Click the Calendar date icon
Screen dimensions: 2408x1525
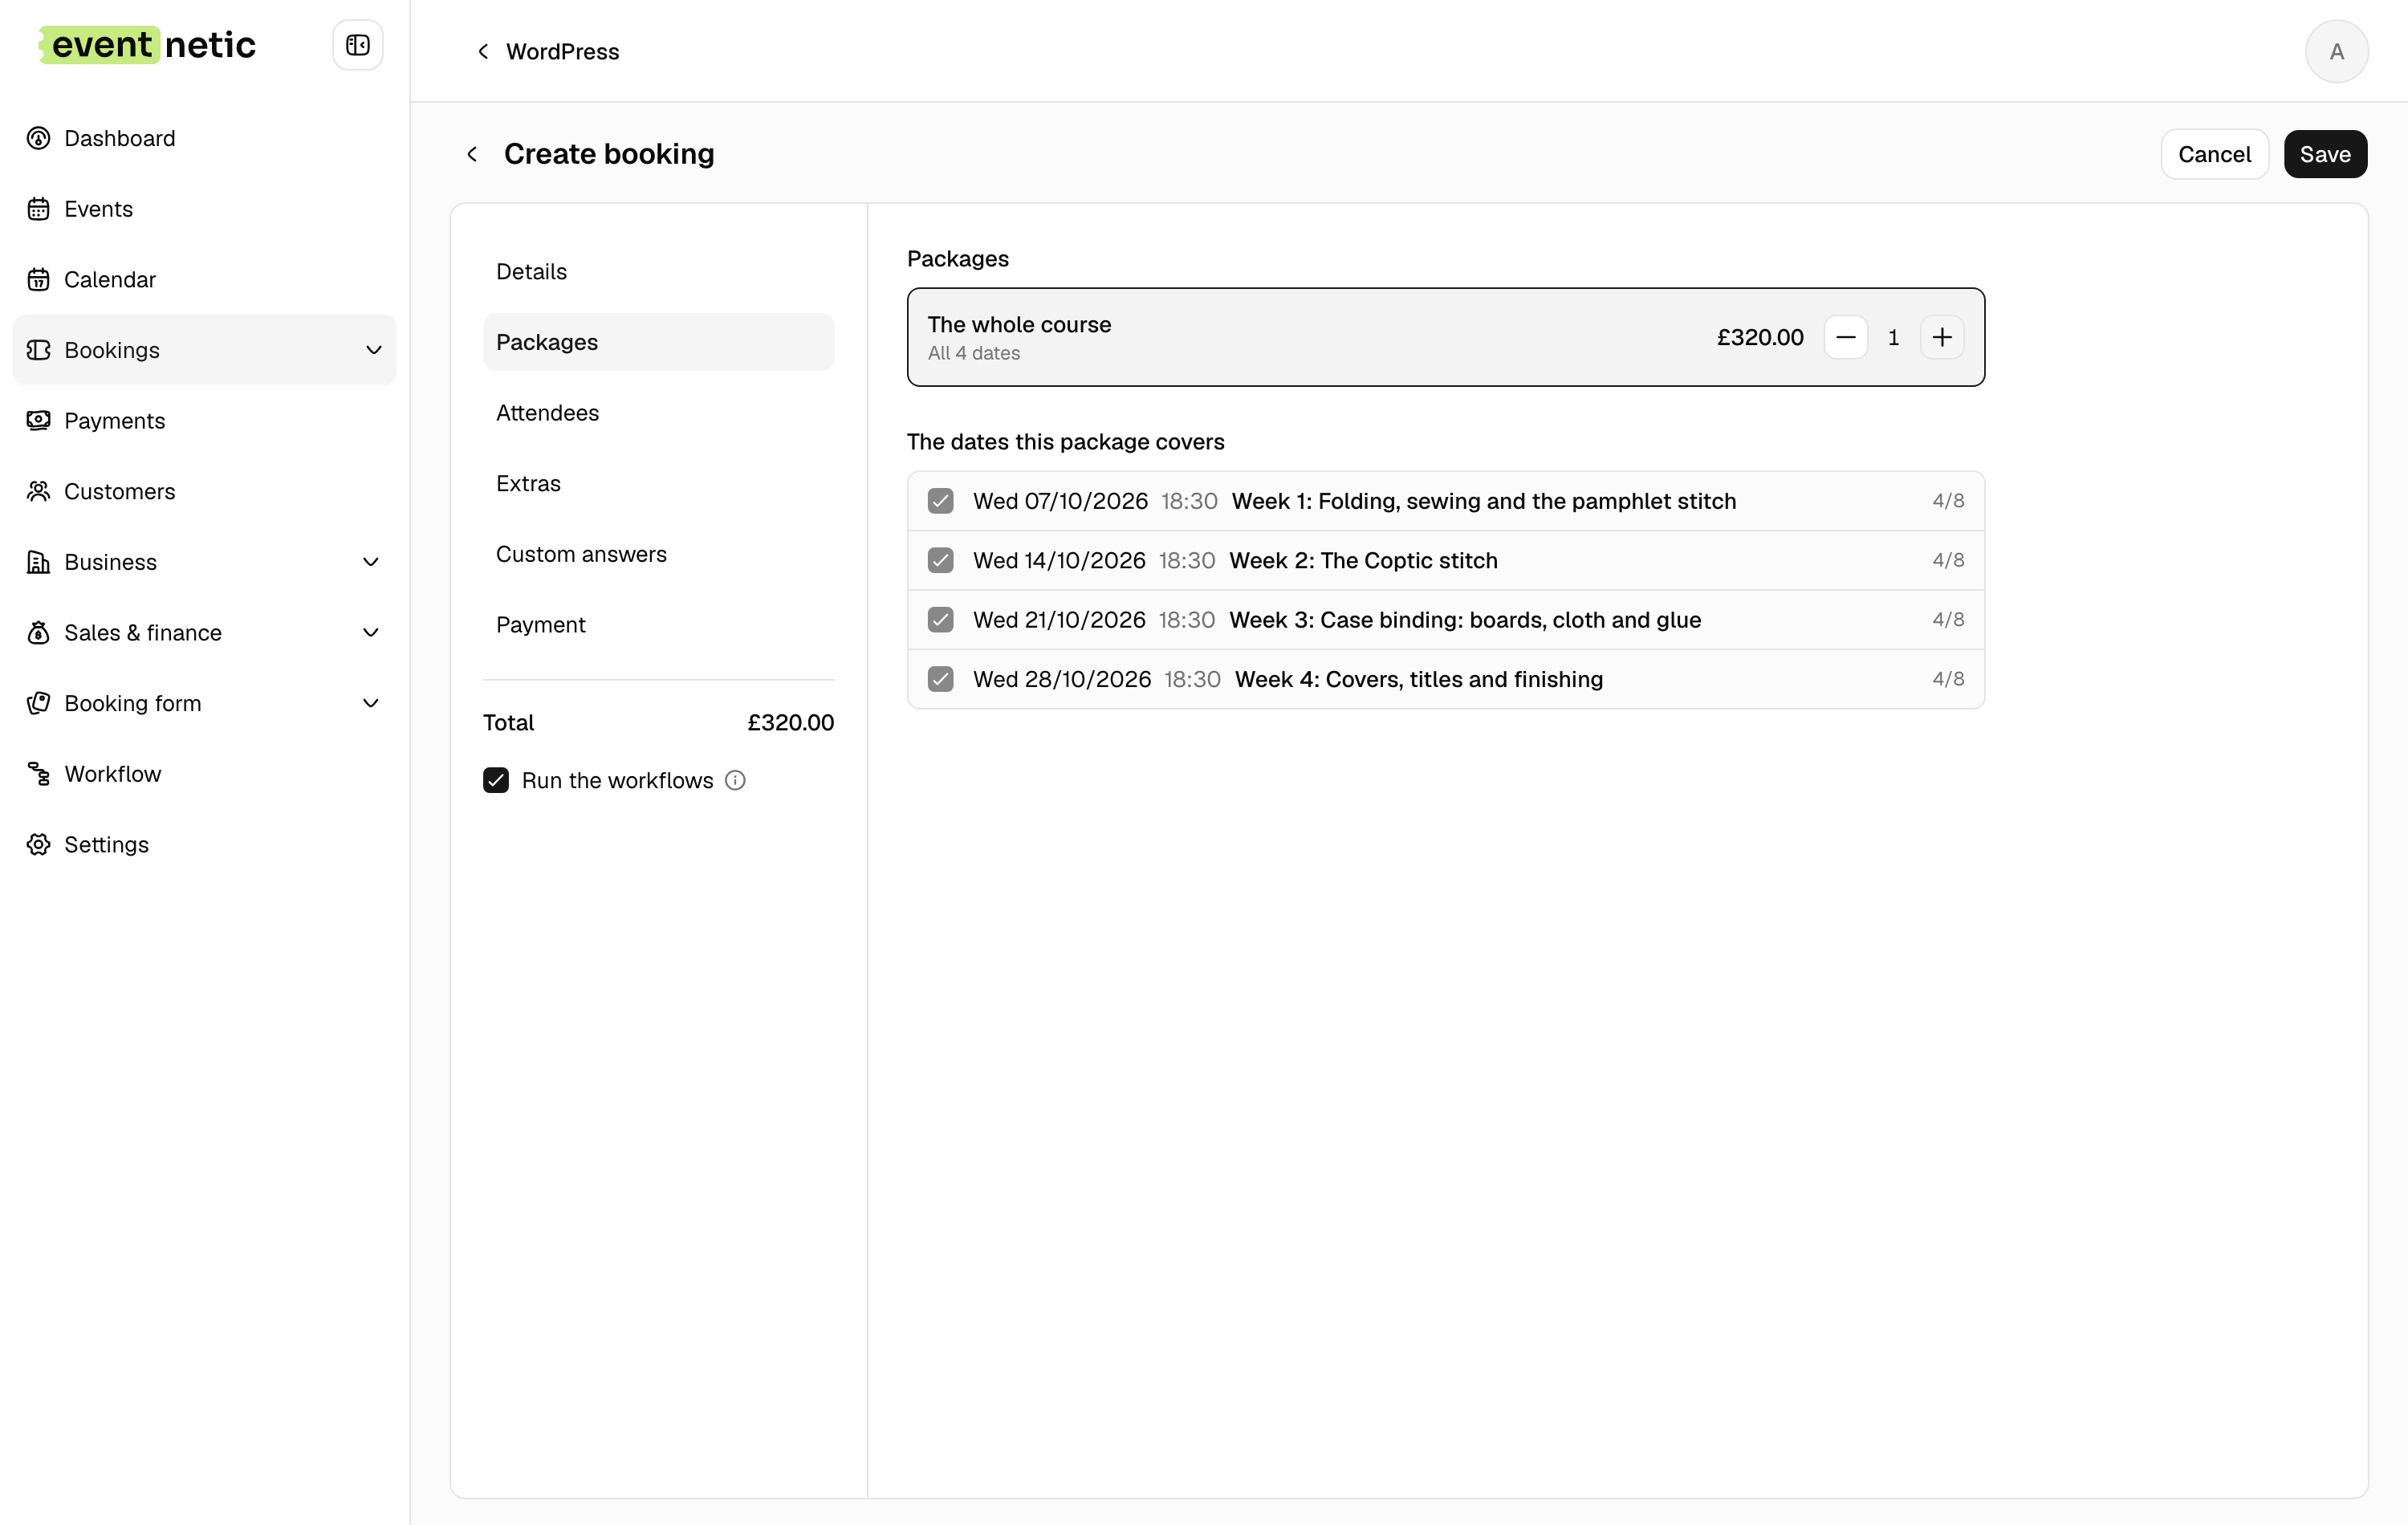(38, 279)
